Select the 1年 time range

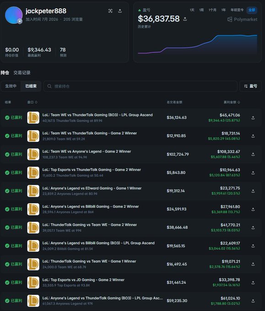click(223, 10)
